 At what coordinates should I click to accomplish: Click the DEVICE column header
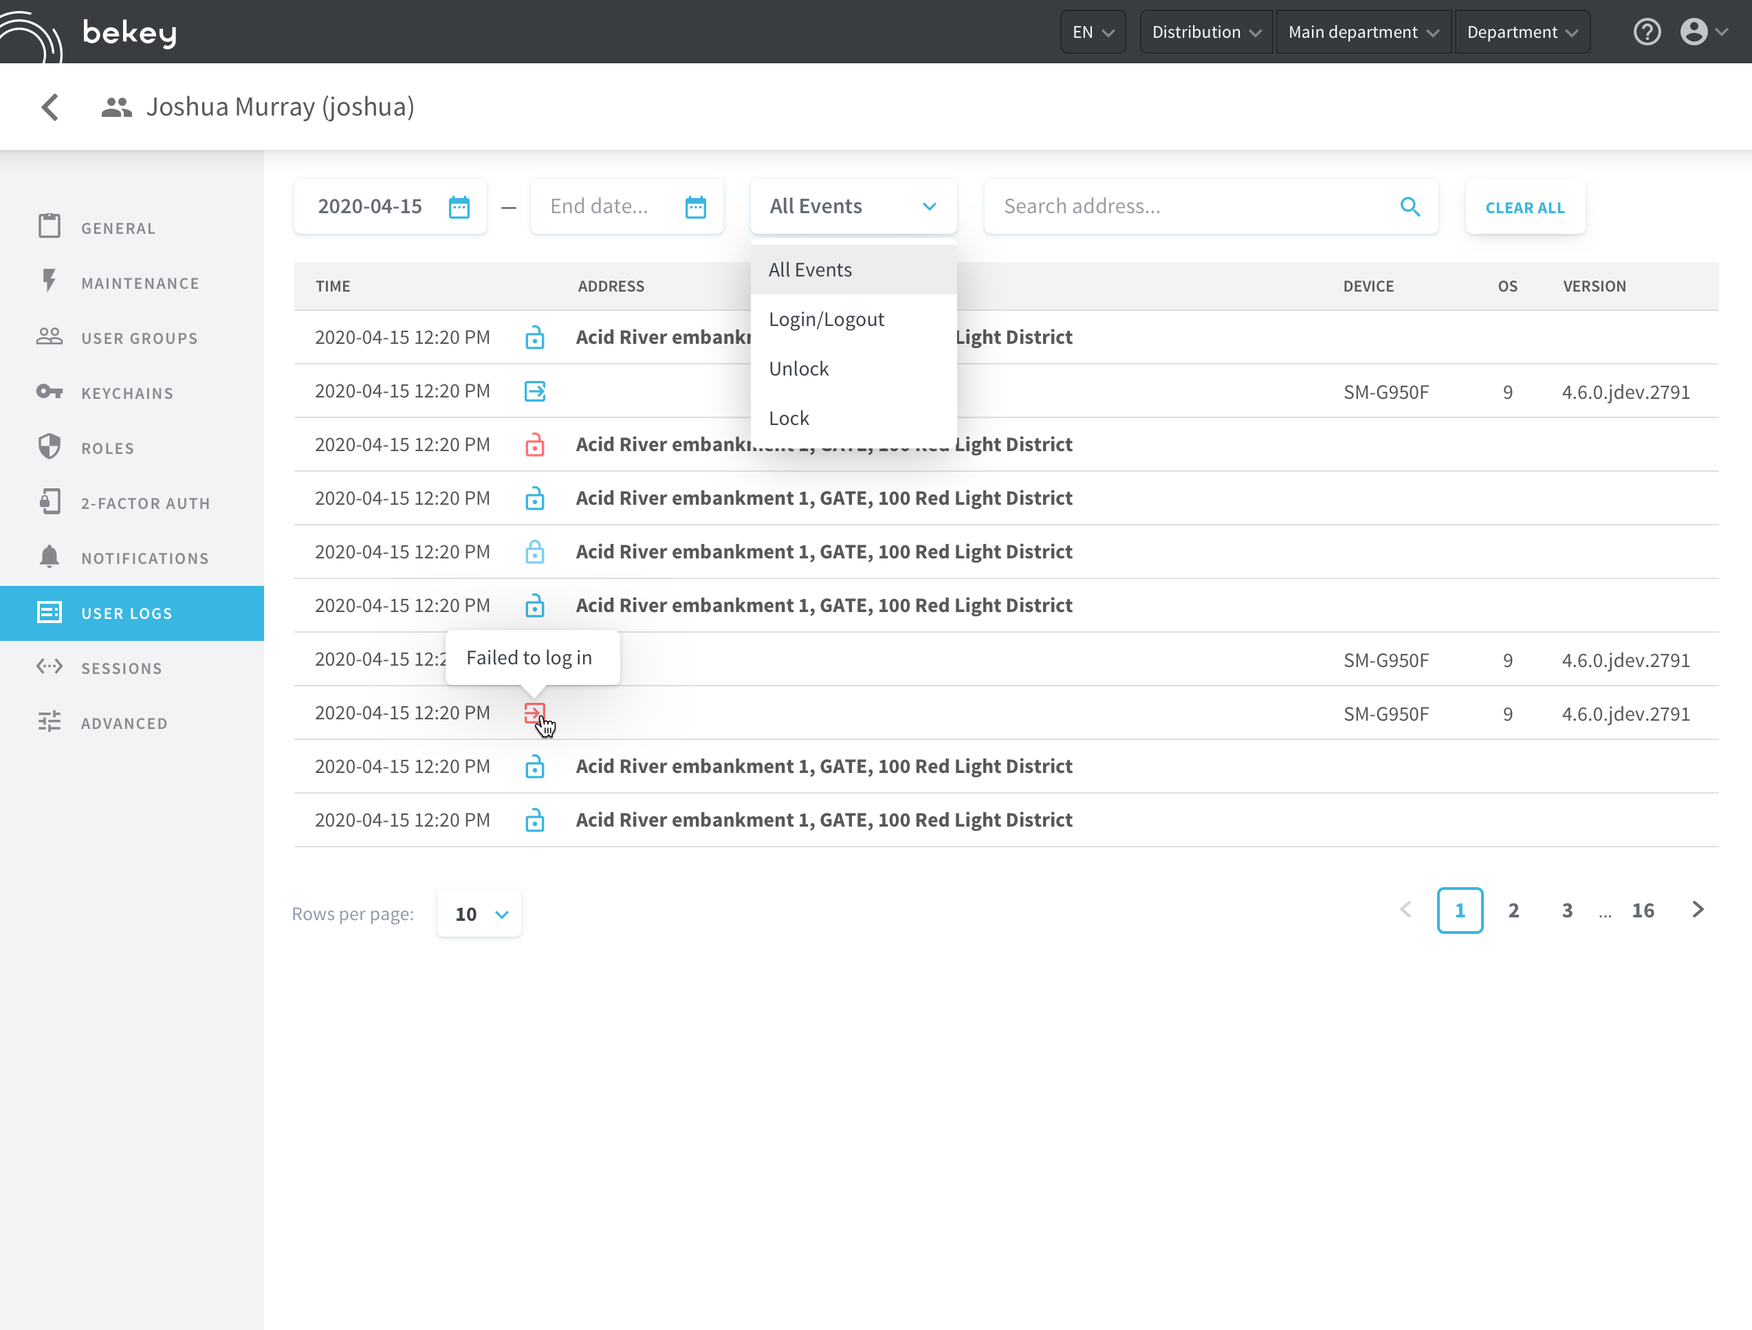click(x=1368, y=286)
